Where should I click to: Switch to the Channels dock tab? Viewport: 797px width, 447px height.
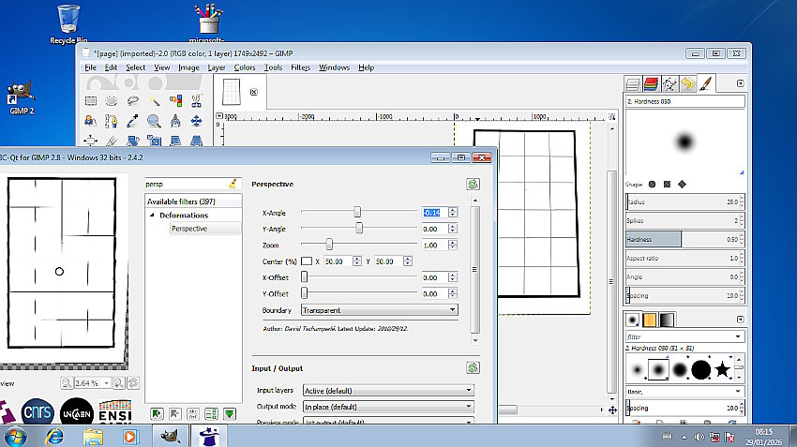tap(651, 83)
